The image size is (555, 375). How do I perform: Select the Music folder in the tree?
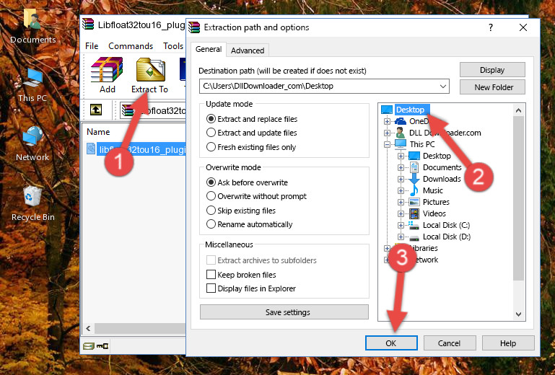pyautogui.click(x=432, y=190)
